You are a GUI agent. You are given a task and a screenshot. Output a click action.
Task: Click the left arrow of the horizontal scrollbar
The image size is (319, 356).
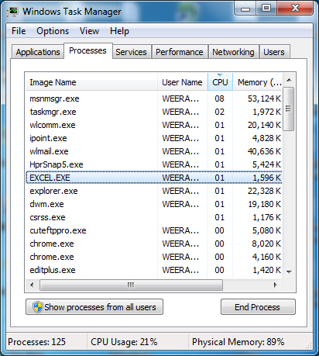pyautogui.click(x=32, y=285)
